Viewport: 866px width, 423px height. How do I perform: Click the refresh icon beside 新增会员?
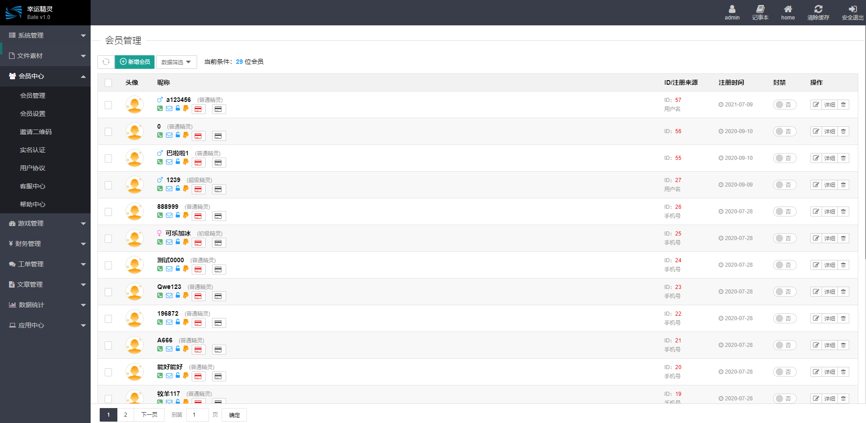(x=106, y=62)
